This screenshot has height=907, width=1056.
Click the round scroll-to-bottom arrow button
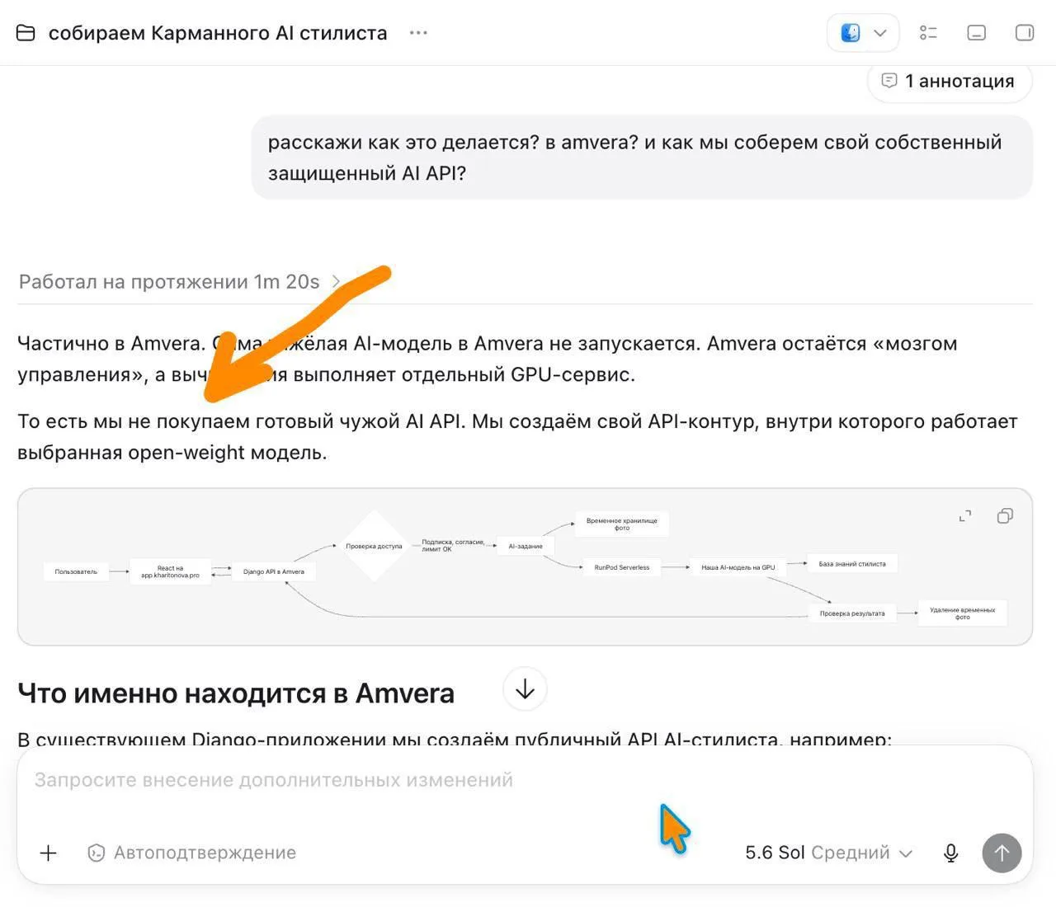[525, 689]
